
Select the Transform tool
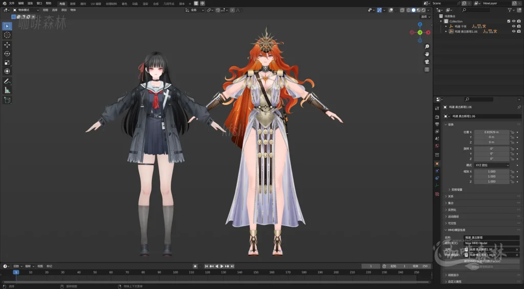pyautogui.click(x=7, y=71)
